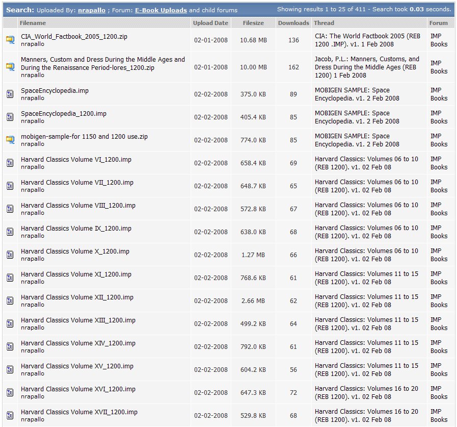Screen dimensions: 457x427
Task: Open Volumes 06 to 10 thread in Volume VI row
Action: coord(366,163)
